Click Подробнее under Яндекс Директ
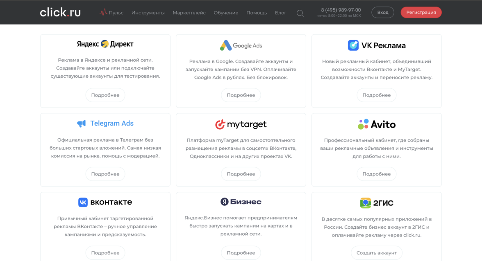Viewport: 482px width, 261px height. tap(105, 95)
